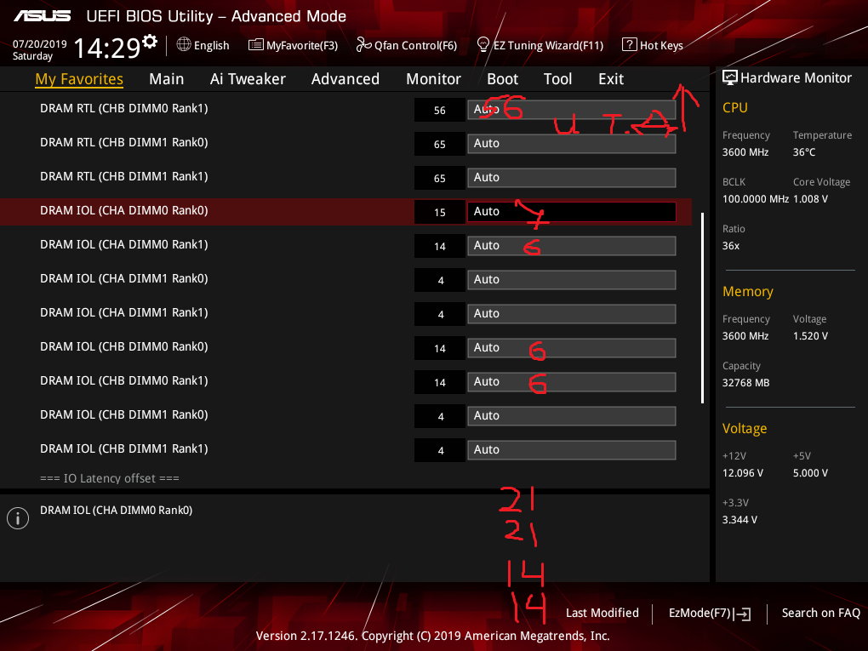Edit DRAM IOL CHB DIMM1 Rank0 field
Image resolution: width=868 pixels, height=651 pixels.
571,416
